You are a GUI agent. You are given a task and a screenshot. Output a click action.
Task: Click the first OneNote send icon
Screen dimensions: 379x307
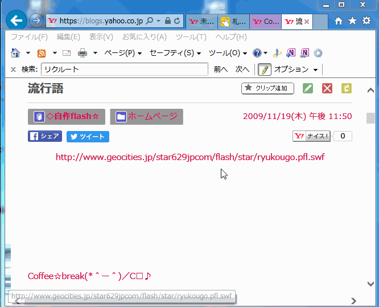[291, 53]
